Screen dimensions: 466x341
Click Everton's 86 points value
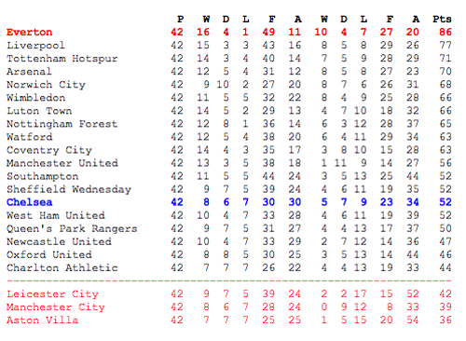445,32
